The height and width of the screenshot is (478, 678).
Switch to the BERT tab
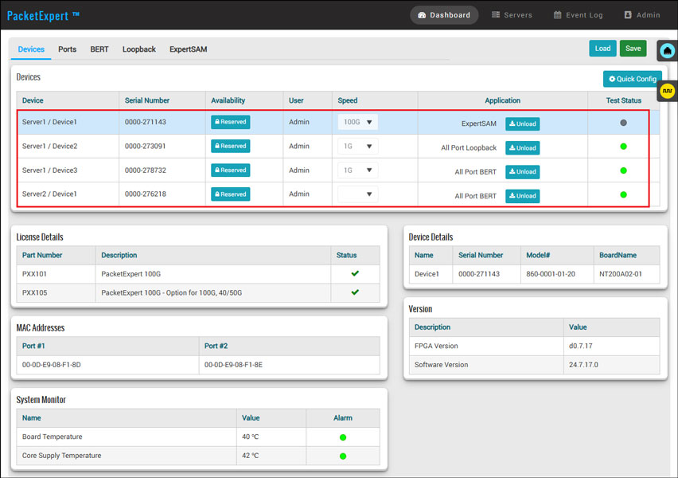[x=99, y=49]
